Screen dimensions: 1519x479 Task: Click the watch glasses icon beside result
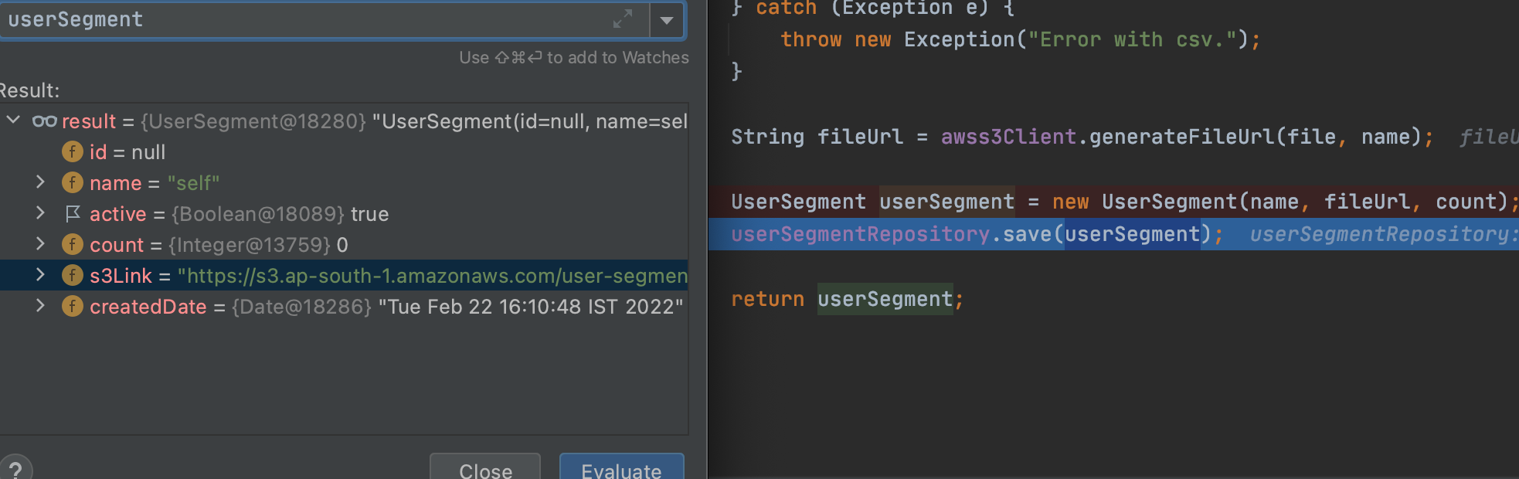click(x=45, y=121)
